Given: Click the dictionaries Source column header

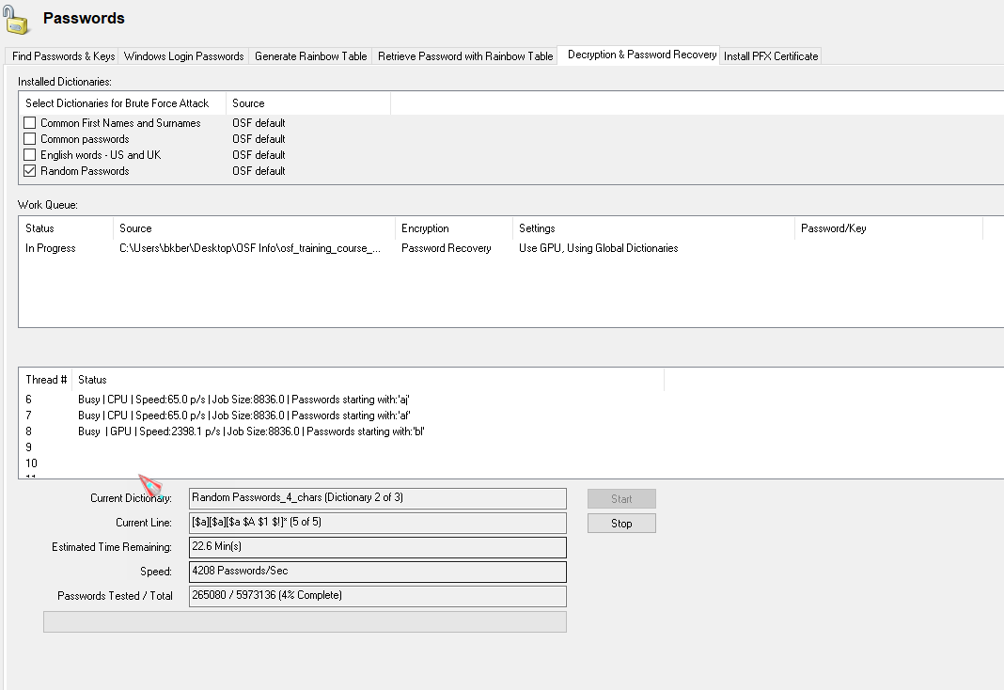Looking at the screenshot, I should [308, 103].
